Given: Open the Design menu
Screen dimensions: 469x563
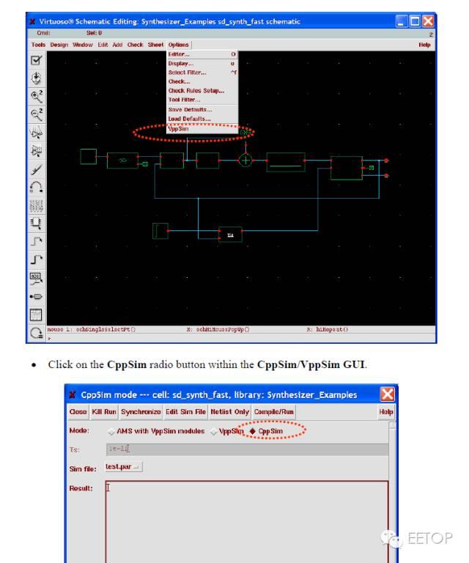Looking at the screenshot, I should 59,45.
